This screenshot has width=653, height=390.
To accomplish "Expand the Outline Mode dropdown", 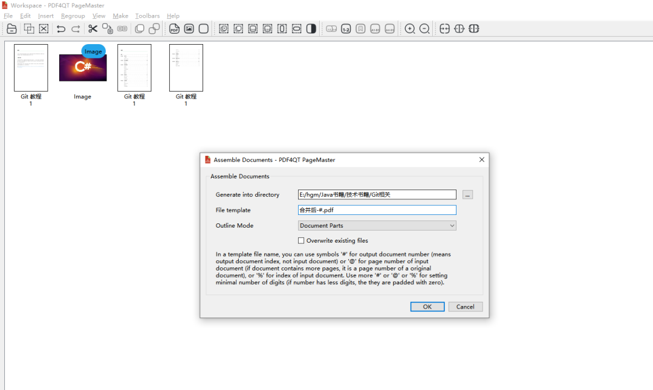I will (x=377, y=225).
